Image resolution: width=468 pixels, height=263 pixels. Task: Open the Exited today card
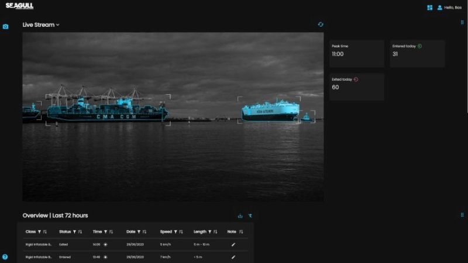357,86
